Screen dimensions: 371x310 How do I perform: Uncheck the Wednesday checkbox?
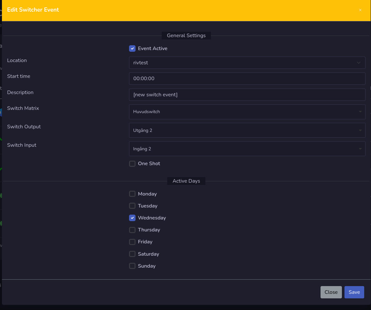132,218
